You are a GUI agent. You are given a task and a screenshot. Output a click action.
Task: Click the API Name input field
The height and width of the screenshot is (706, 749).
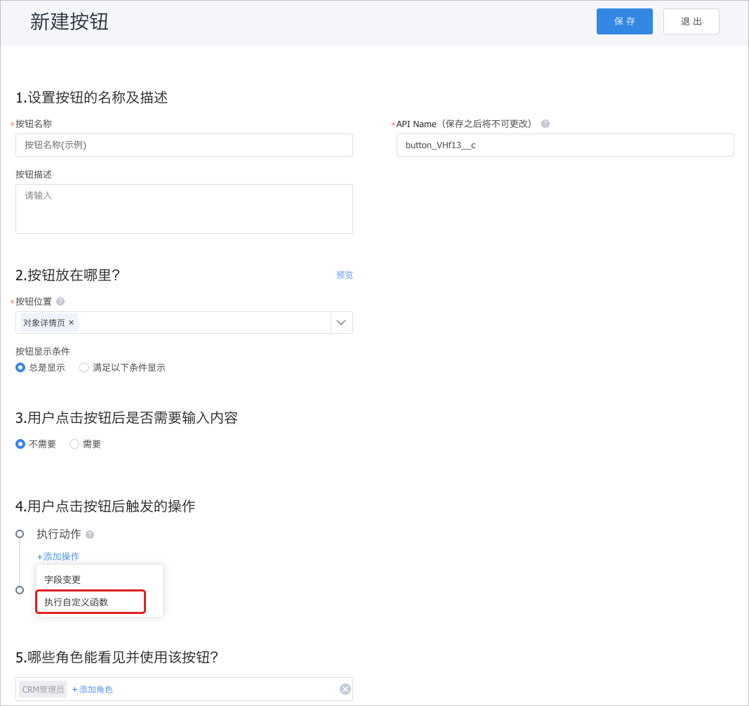[x=565, y=145]
